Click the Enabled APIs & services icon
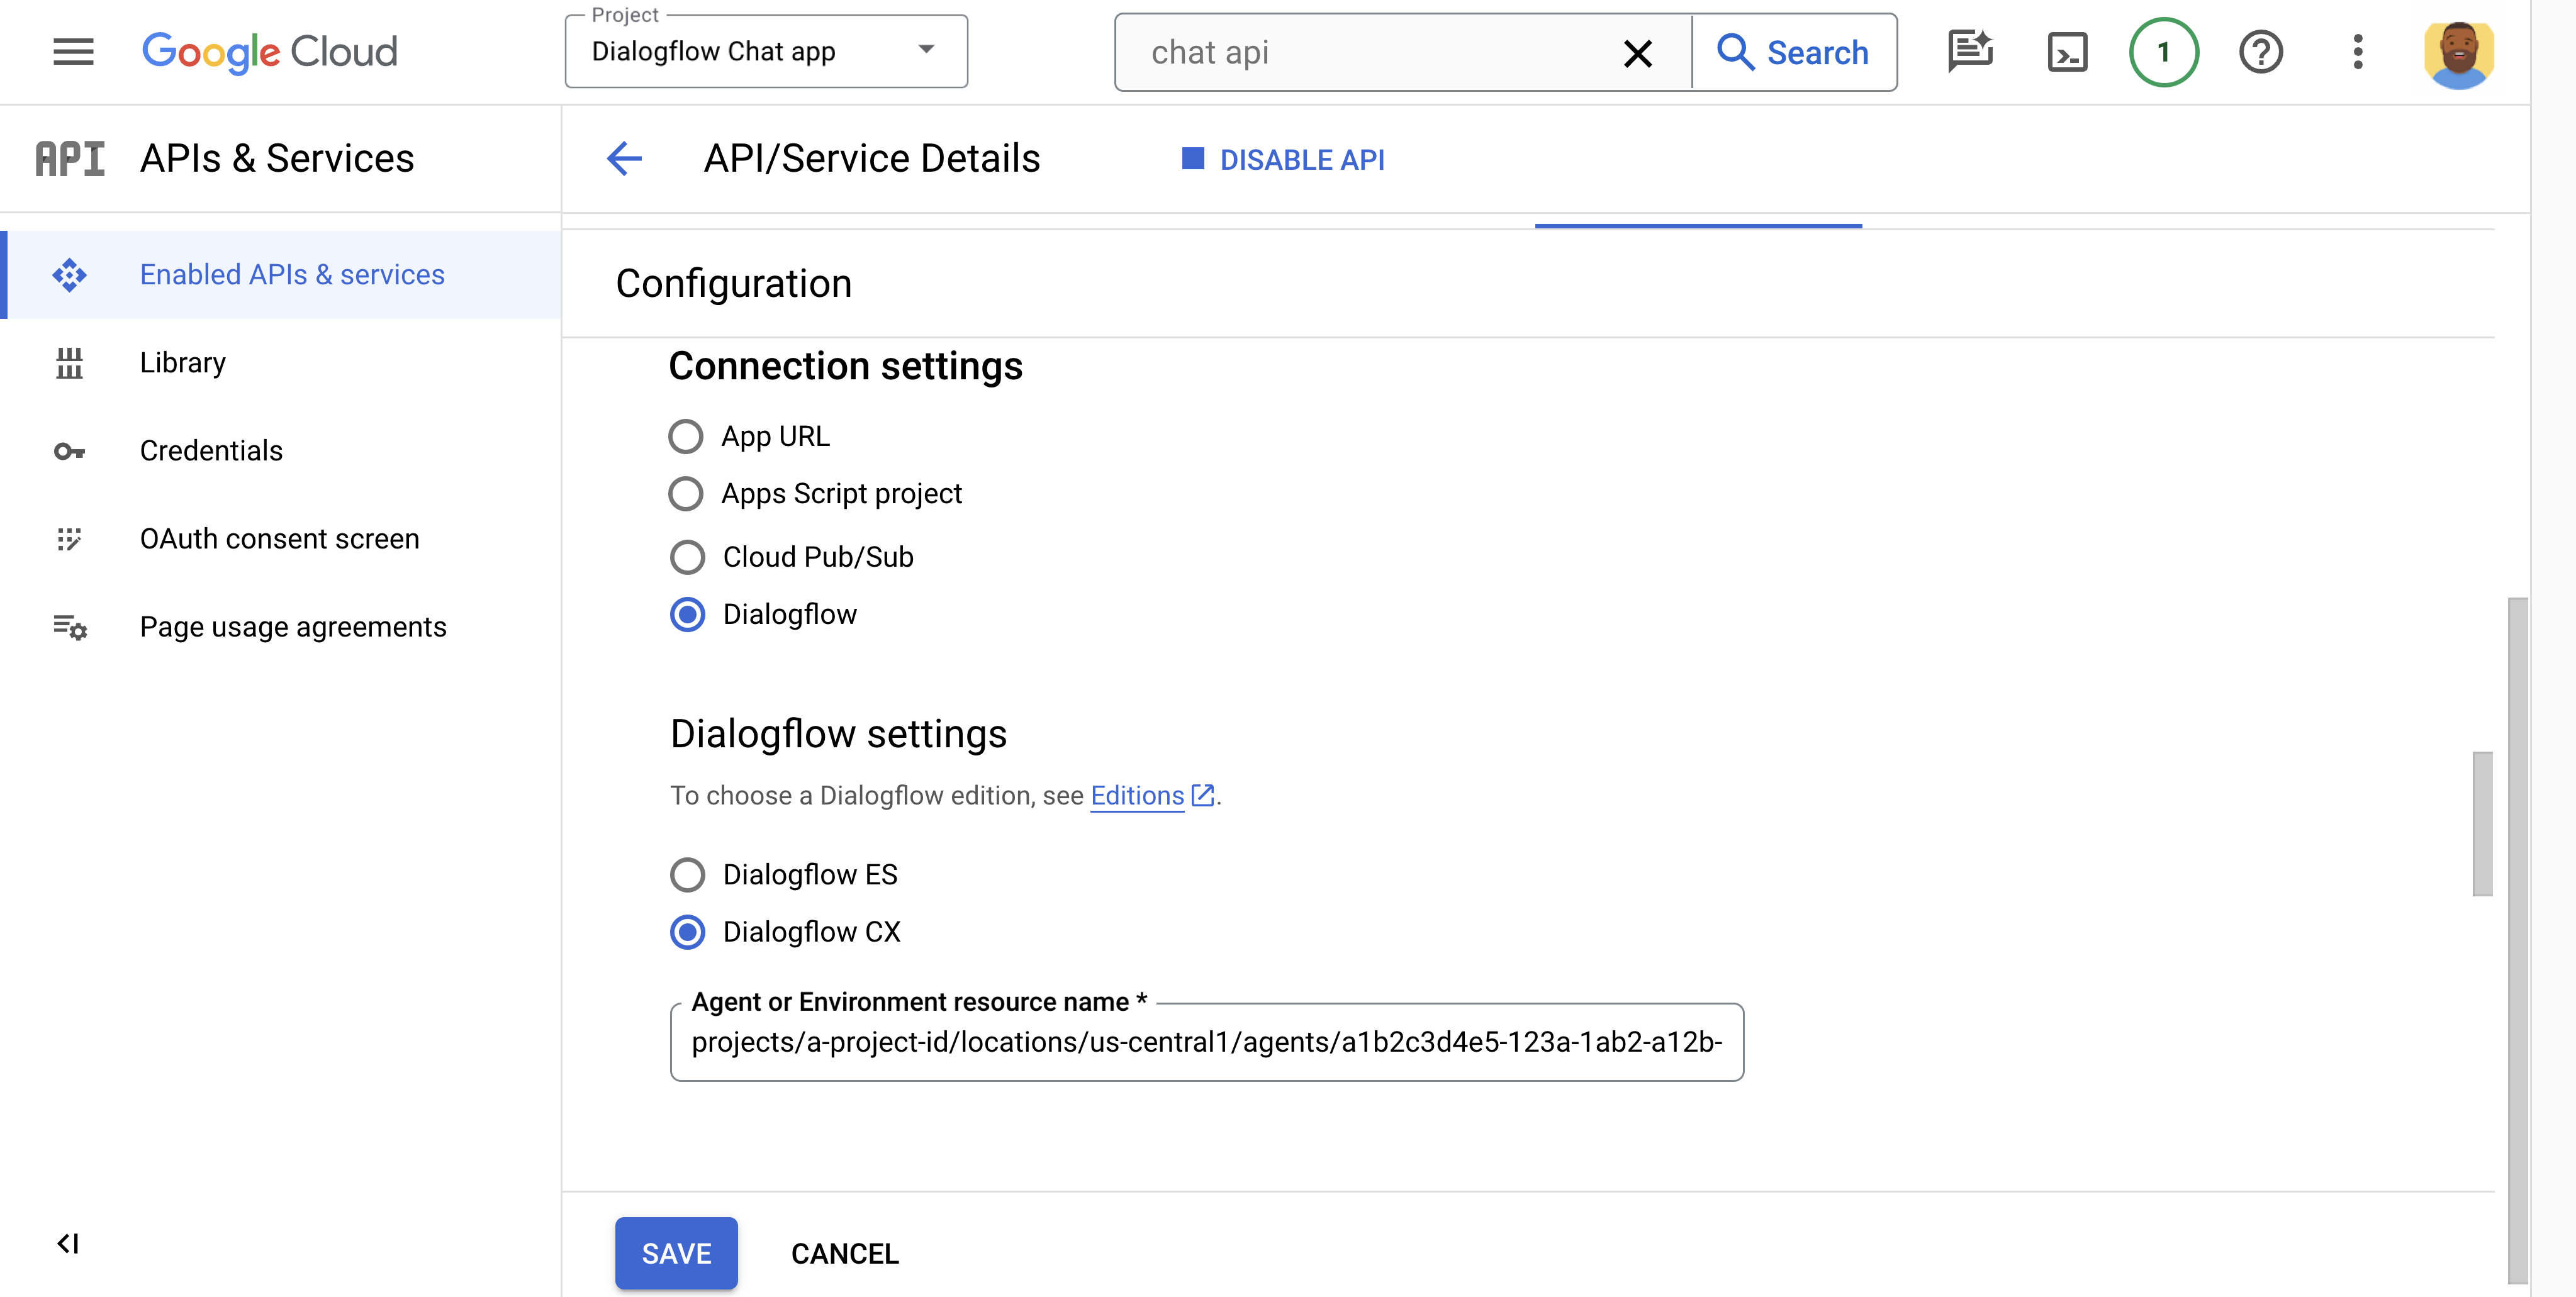Image resolution: width=2576 pixels, height=1297 pixels. pyautogui.click(x=68, y=273)
